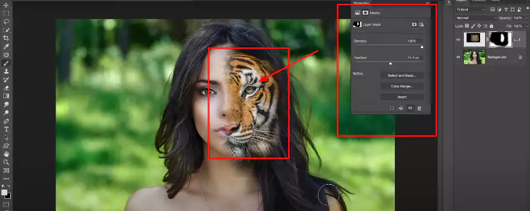
Task: Click the Apply Mask diamond icon
Action: point(401,108)
